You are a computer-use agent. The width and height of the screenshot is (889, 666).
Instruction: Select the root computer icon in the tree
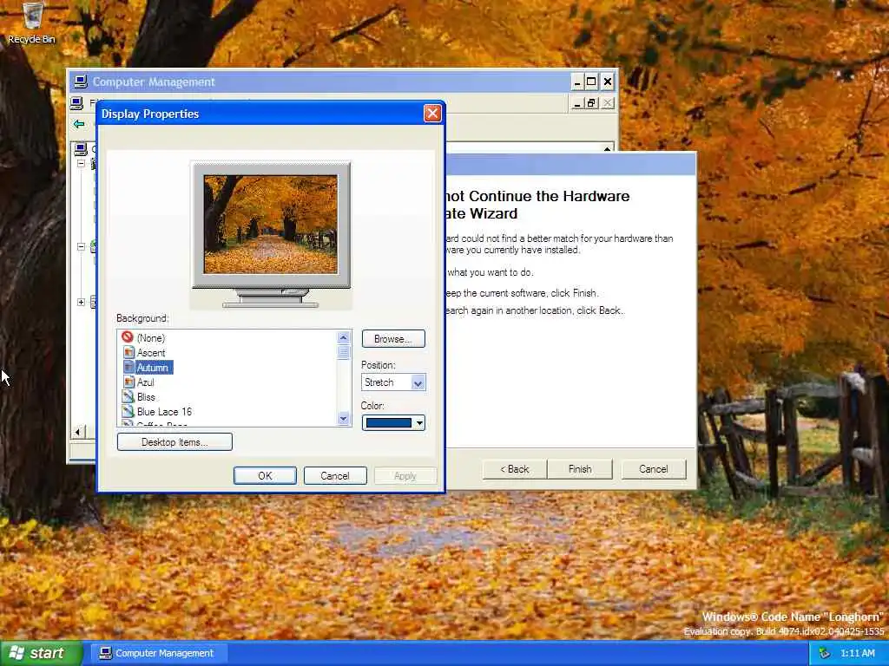pos(81,149)
